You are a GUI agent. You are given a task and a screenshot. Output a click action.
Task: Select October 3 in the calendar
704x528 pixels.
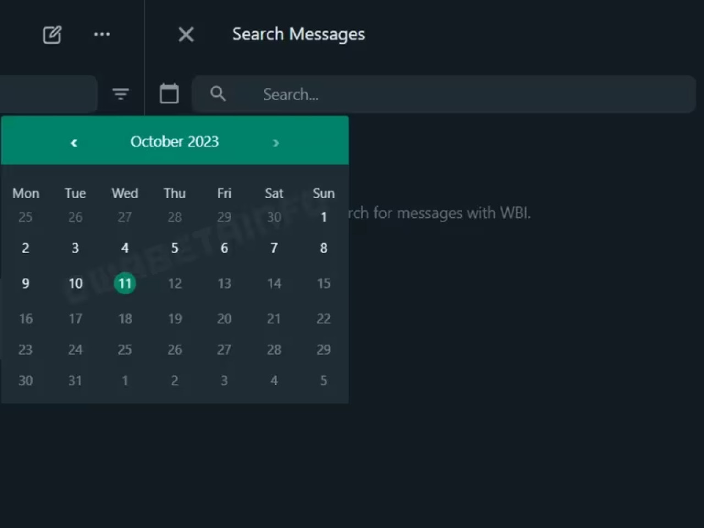75,248
